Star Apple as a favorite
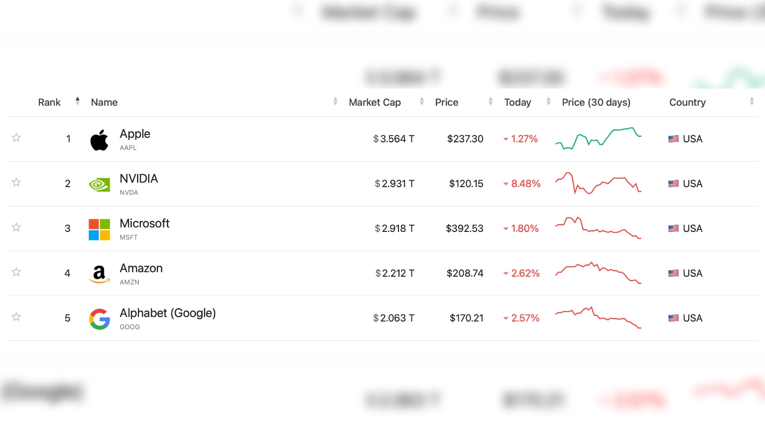Viewport: 765px width, 430px height. 16,138
